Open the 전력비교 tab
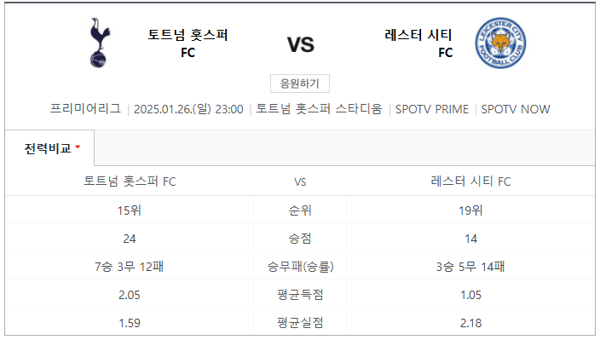 click(49, 148)
